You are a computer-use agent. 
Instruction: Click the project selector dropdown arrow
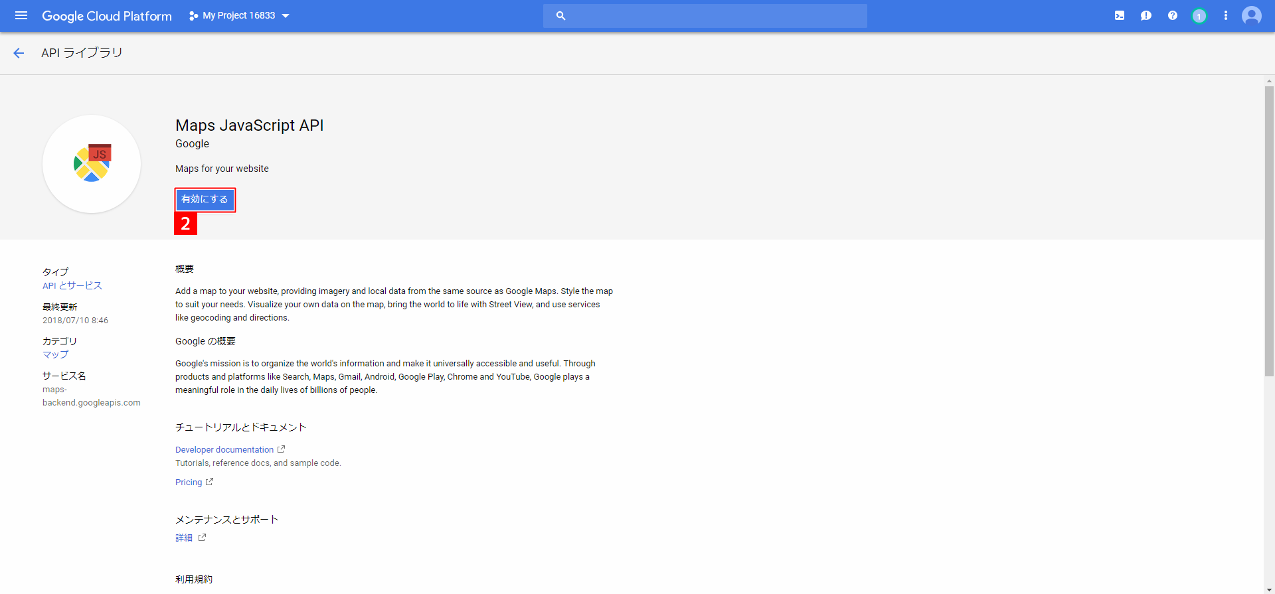coord(286,16)
